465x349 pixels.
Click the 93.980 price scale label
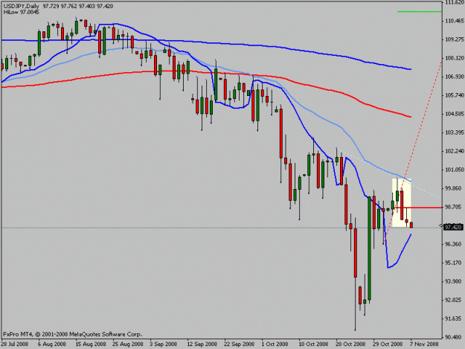(x=455, y=281)
